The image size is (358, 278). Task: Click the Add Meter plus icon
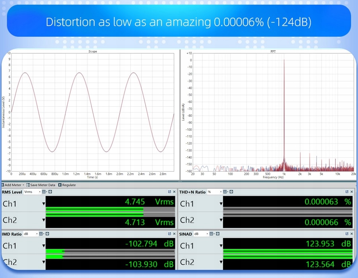click(x=2, y=185)
